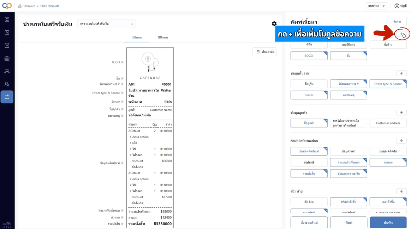Click the บันทึก save button
Image resolution: width=411 pixels, height=229 pixels.
pos(388,222)
